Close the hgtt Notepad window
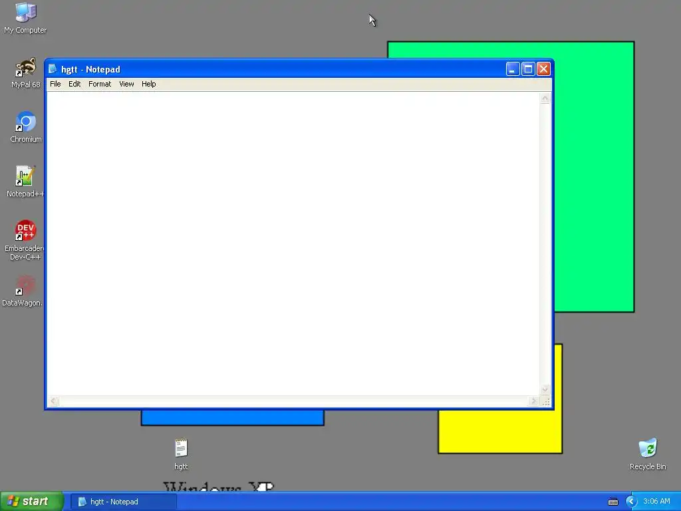The width and height of the screenshot is (681, 511). click(x=543, y=69)
